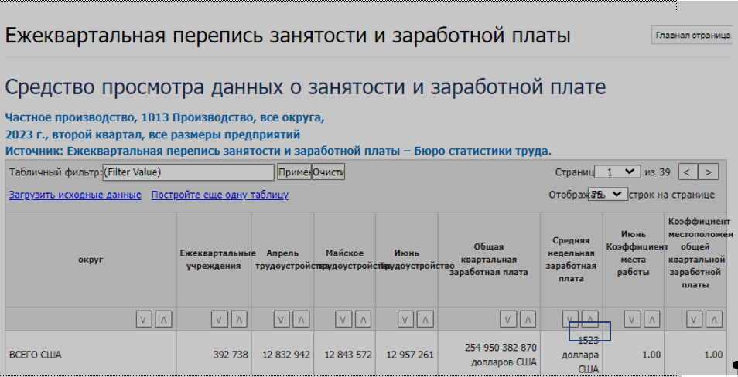Sort the округ column ascending
Screen dimensions: 738x377
(162, 318)
